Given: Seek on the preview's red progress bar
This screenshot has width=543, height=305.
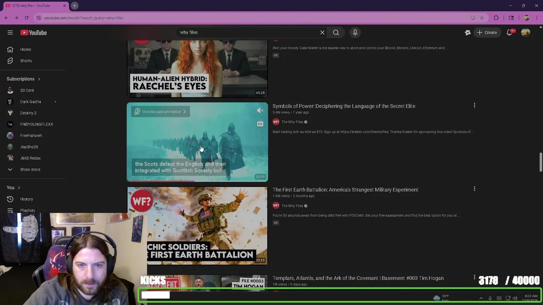Looking at the screenshot, I should point(197,181).
